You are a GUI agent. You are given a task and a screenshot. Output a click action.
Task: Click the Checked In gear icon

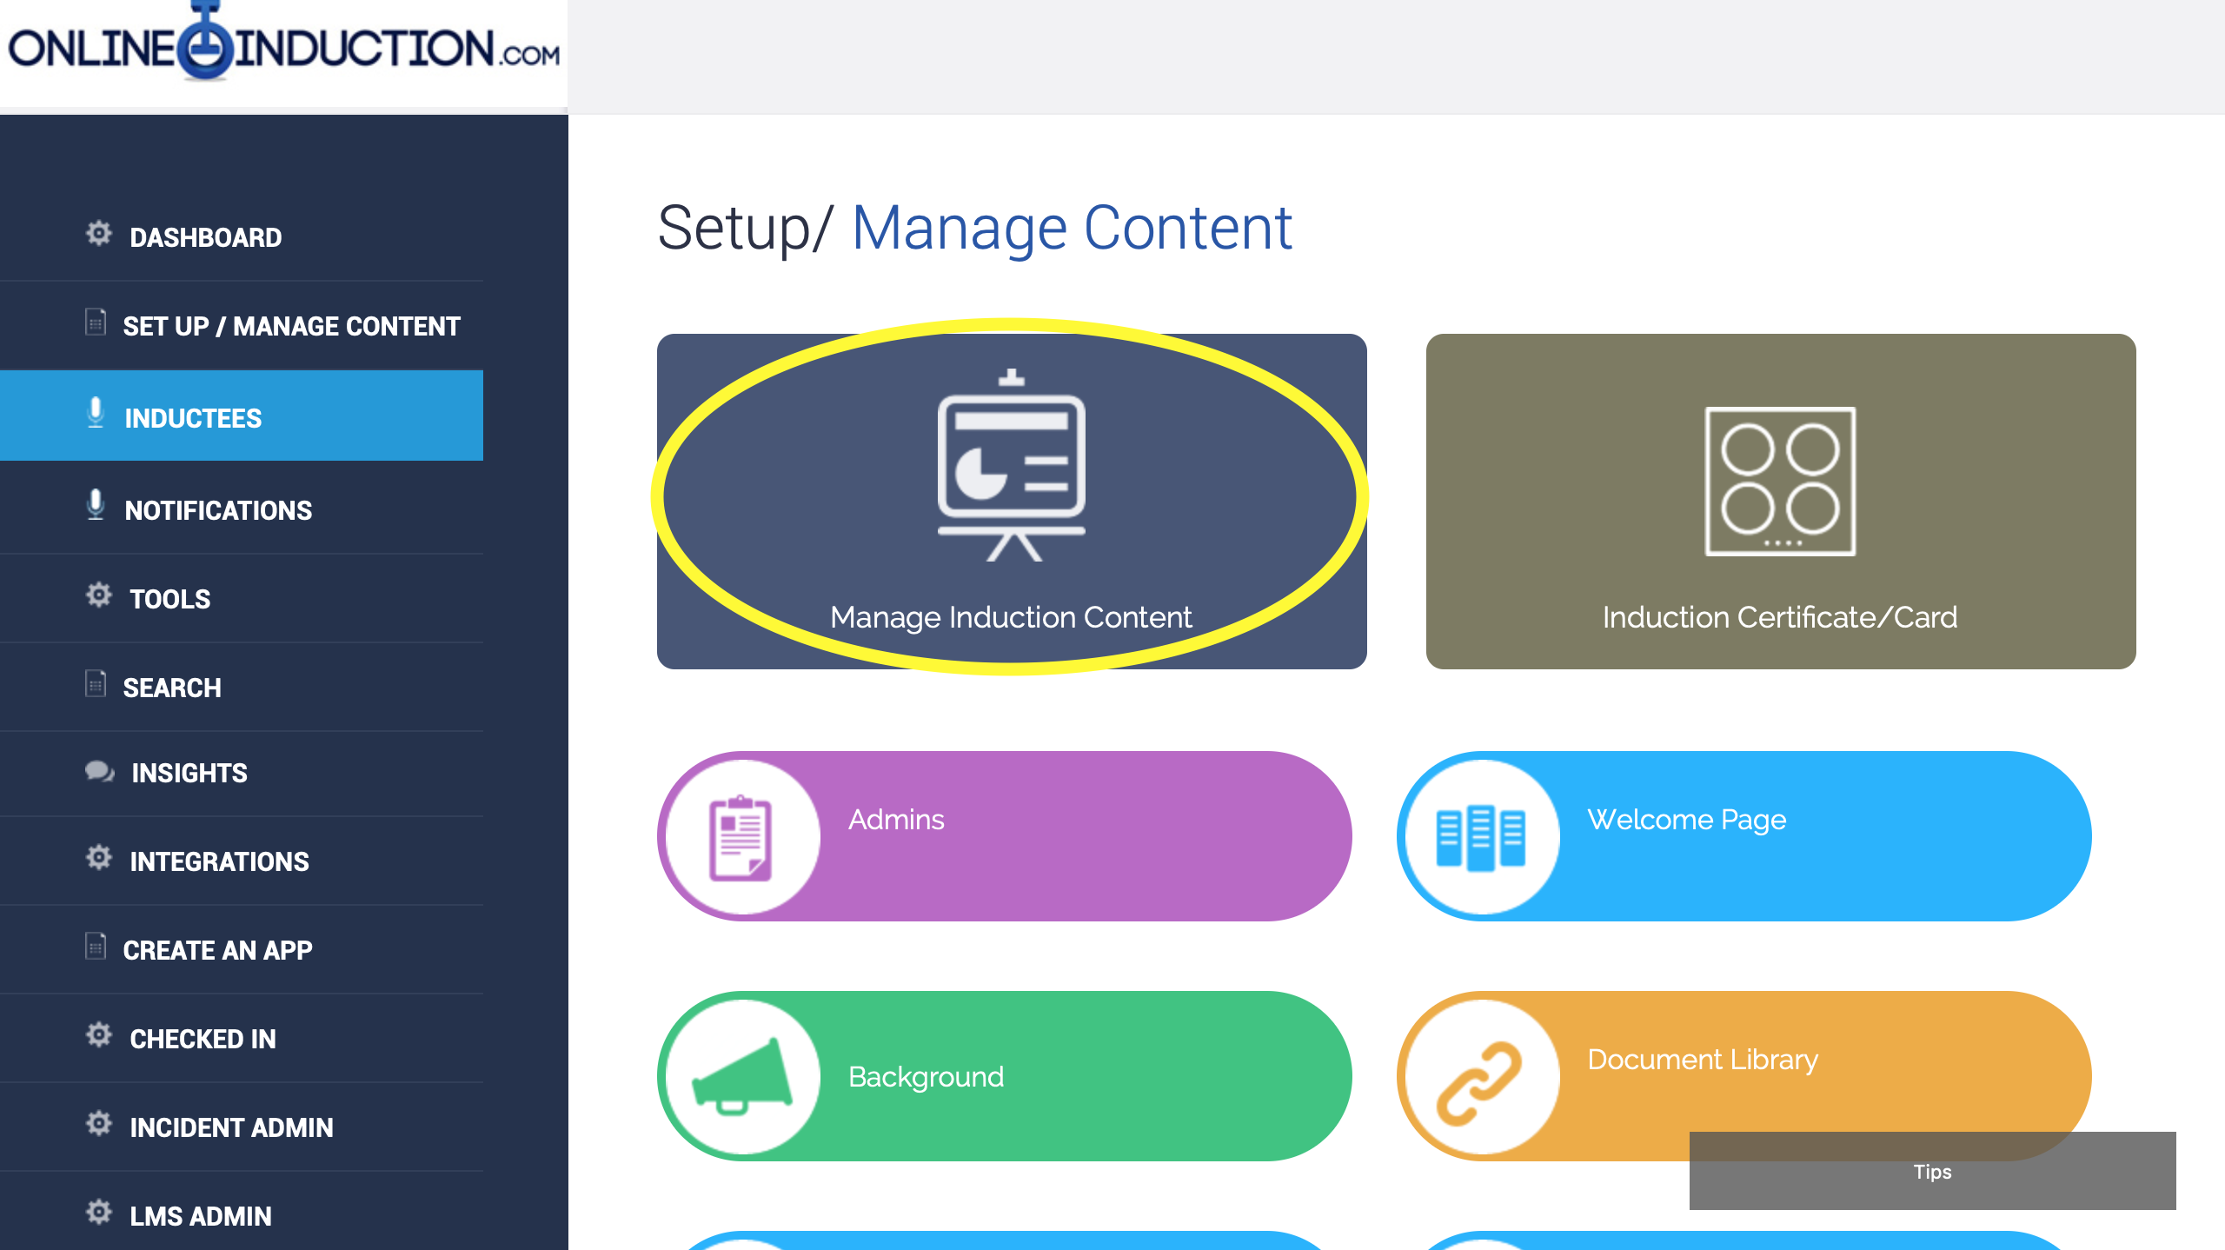(99, 1035)
